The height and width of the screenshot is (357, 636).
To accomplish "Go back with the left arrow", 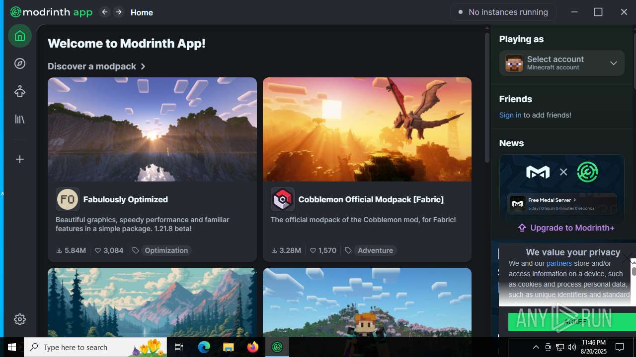I will [104, 12].
